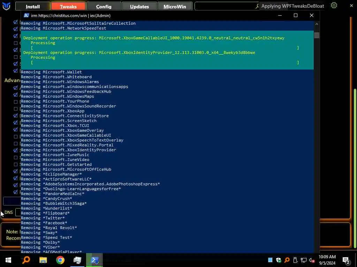
Task: Maximize the PowerShell window
Action: tap(296, 15)
